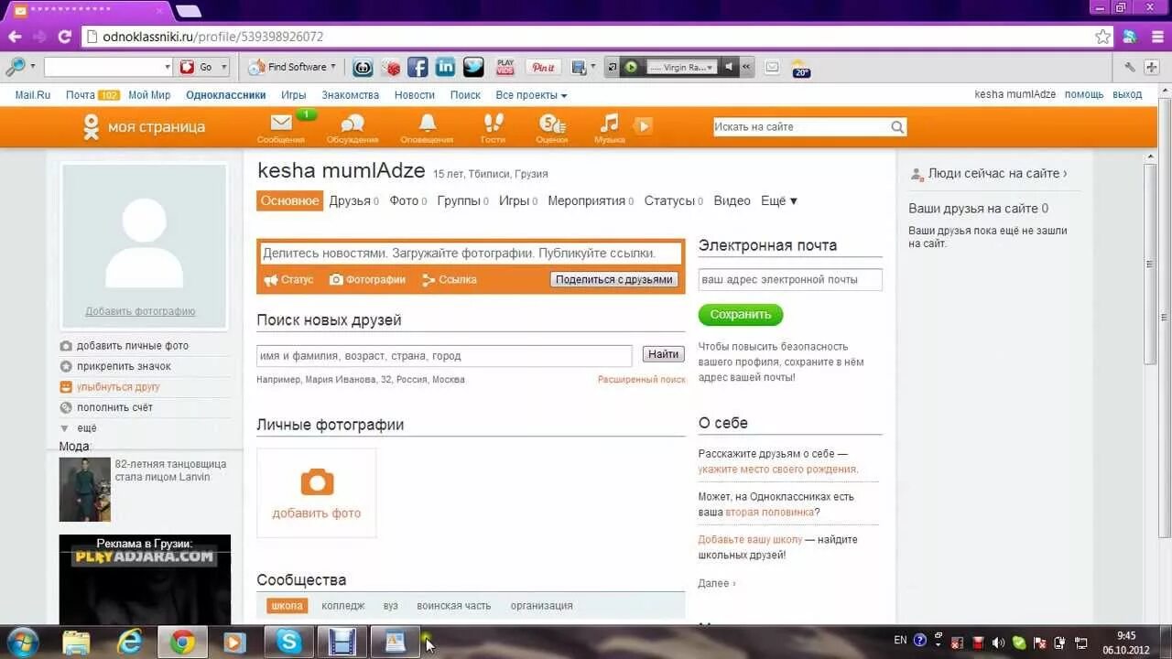Click the Windows Start button
This screenshot has height=659, width=1172.
22,642
